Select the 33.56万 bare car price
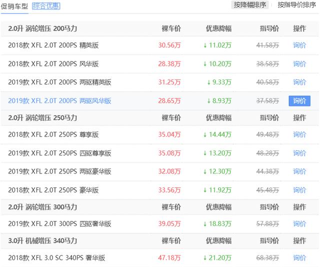Image resolution: width=320 pixels, height=267 pixels. coord(169,190)
